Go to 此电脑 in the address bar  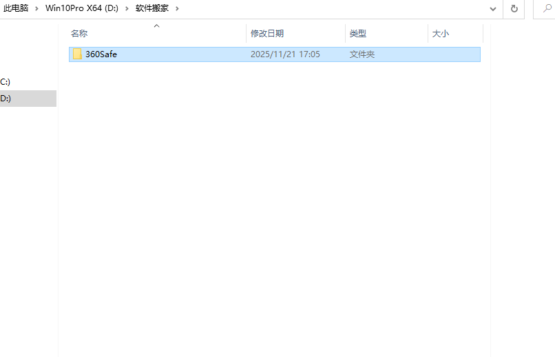(16, 8)
